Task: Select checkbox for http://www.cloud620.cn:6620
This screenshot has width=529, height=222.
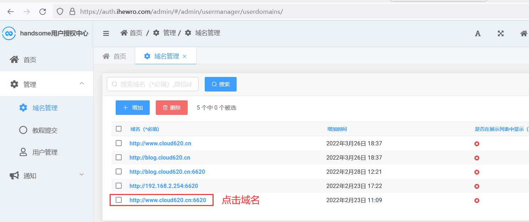Action: tap(119, 200)
